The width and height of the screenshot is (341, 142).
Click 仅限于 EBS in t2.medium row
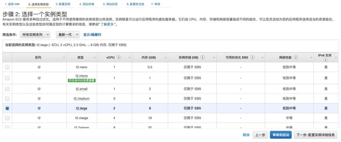coord(193,98)
